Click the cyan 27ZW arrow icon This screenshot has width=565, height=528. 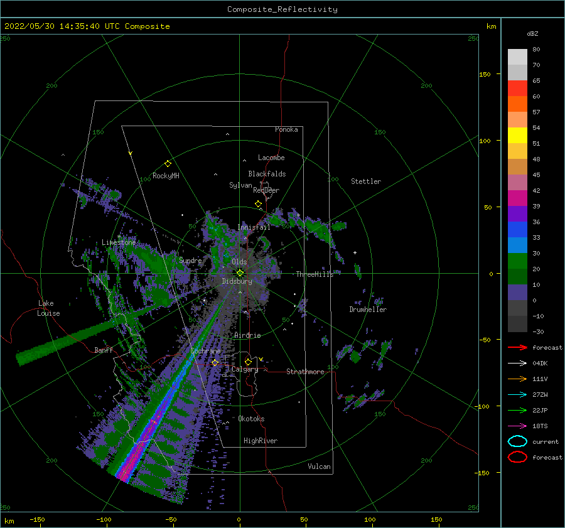point(517,395)
